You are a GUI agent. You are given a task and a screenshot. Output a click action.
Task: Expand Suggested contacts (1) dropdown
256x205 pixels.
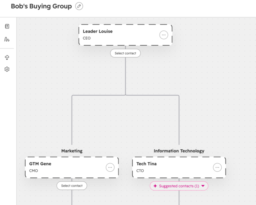(179, 186)
